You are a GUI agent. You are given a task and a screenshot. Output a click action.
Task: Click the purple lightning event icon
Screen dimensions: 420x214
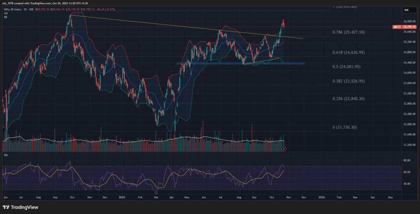[x=284, y=148]
